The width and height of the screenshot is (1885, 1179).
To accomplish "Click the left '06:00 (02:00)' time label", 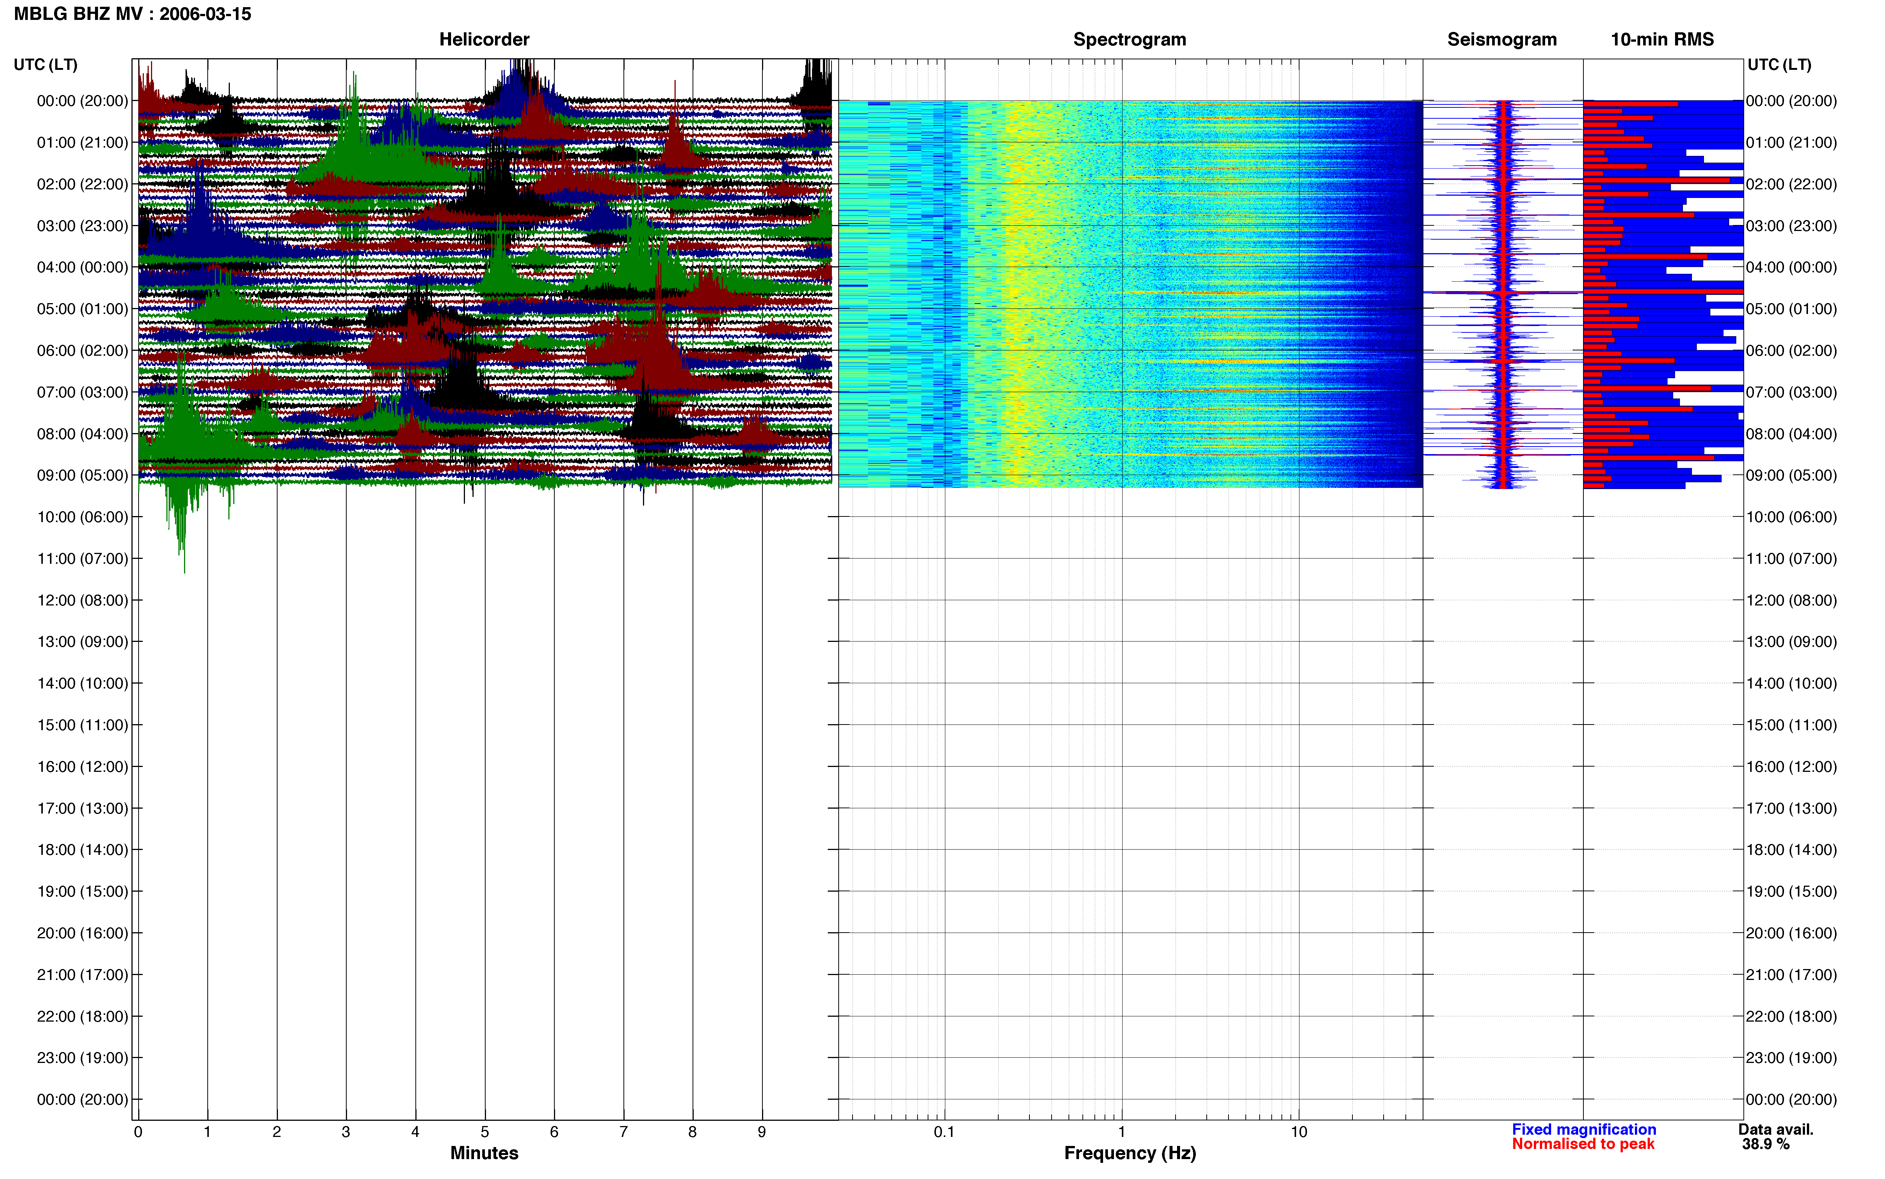I will click(x=83, y=351).
